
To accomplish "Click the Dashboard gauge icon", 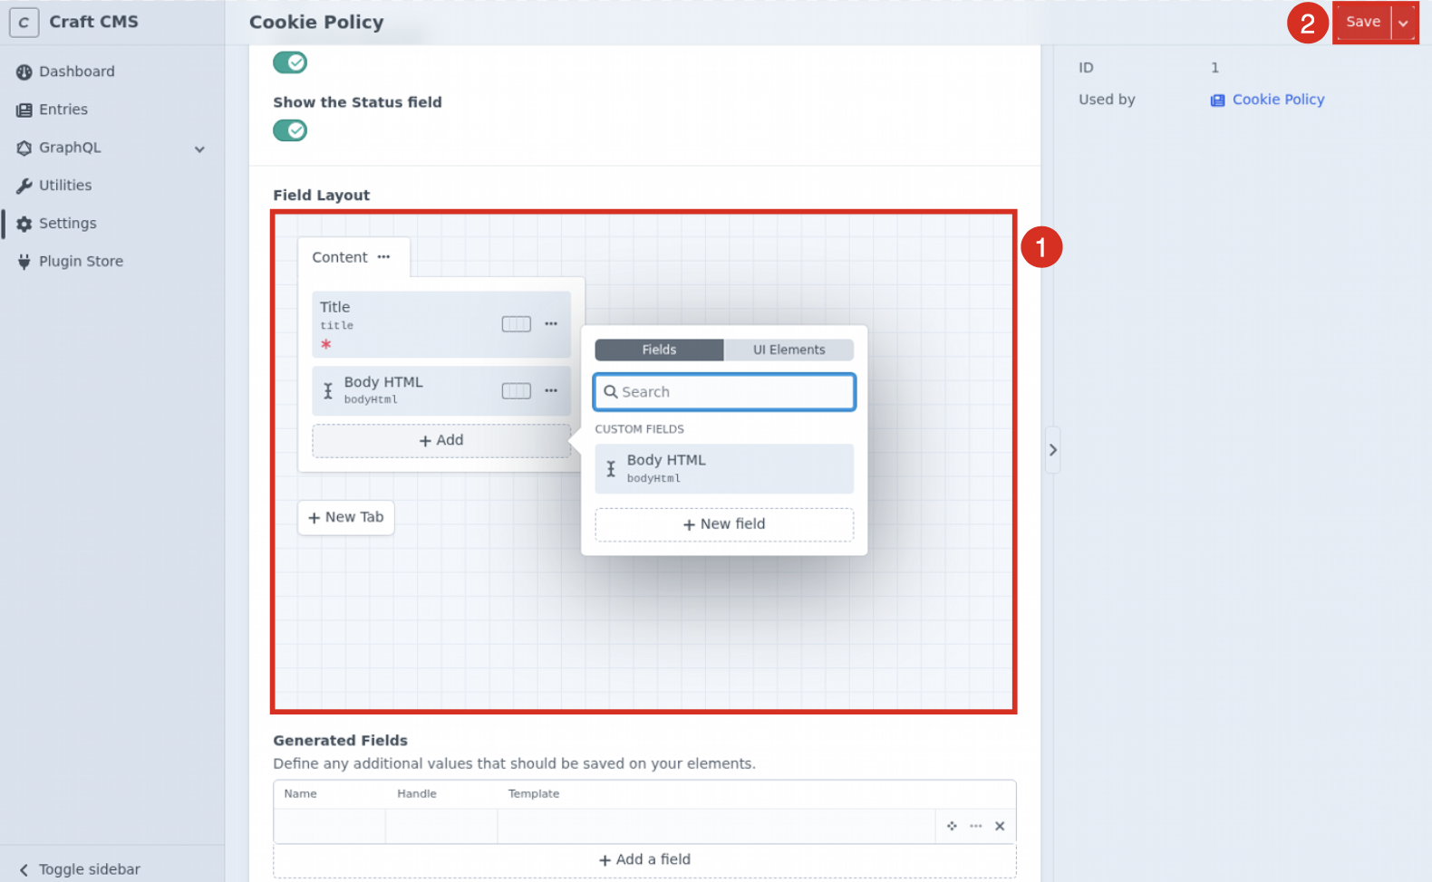I will pos(24,72).
